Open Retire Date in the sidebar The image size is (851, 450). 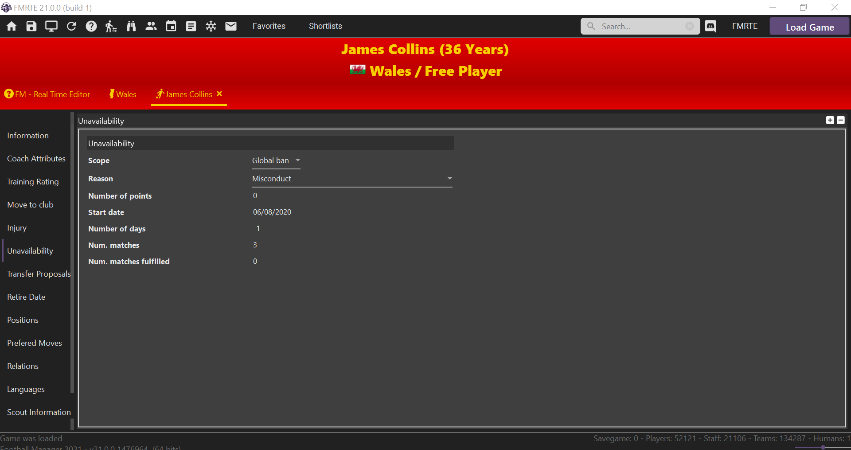pyautogui.click(x=26, y=297)
